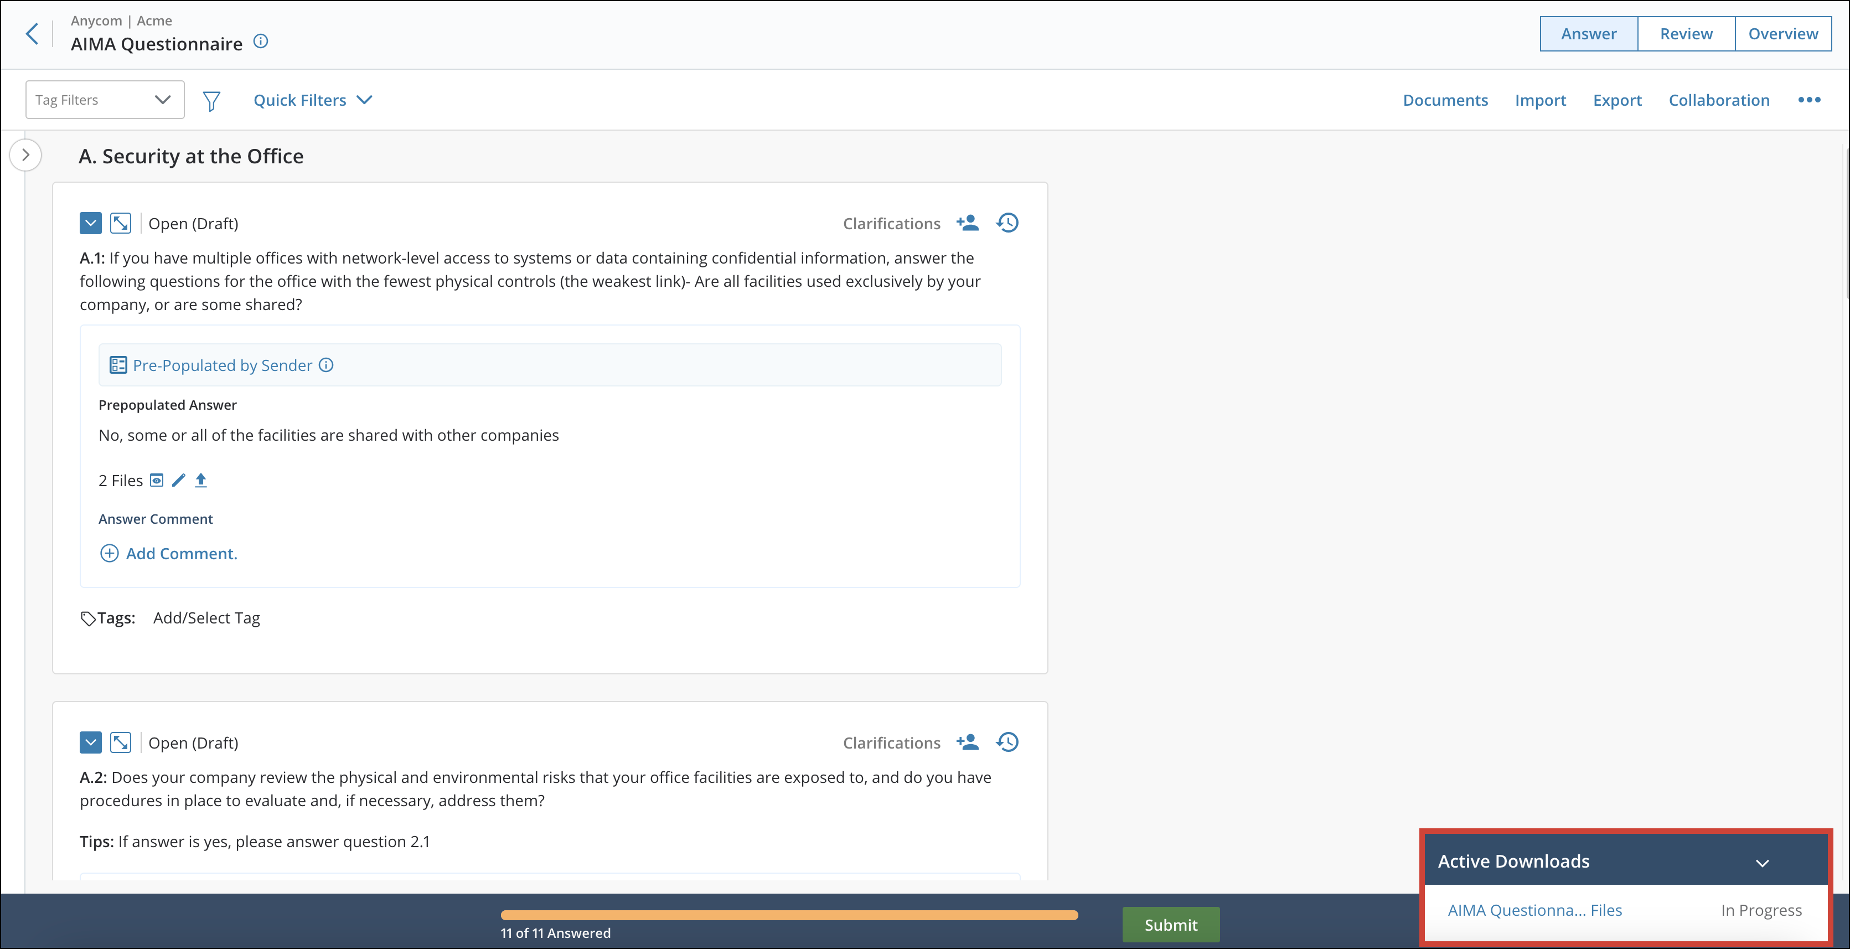Click the orange answered progress bar
The image size is (1850, 949).
(789, 915)
